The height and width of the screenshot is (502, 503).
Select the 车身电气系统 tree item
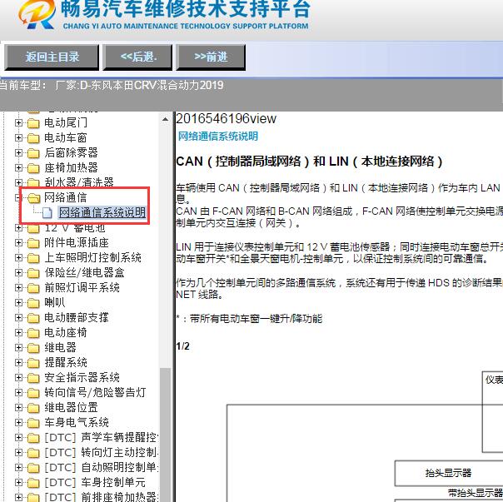click(77, 422)
